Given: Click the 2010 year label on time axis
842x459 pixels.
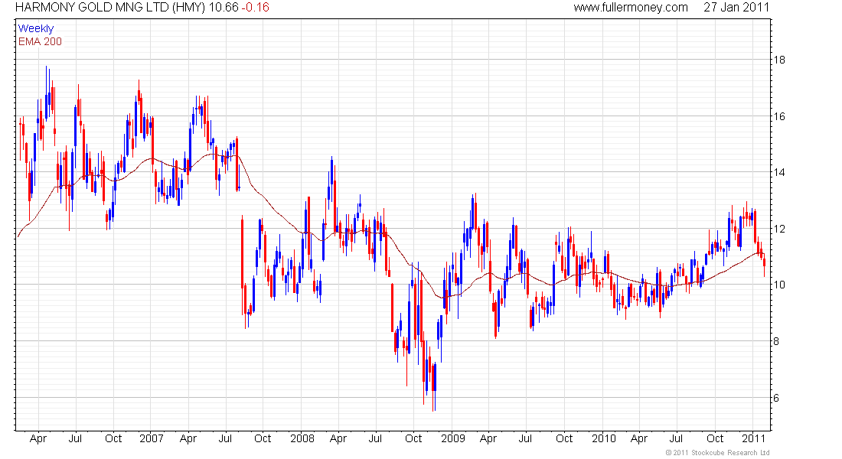Looking at the screenshot, I should (604, 438).
